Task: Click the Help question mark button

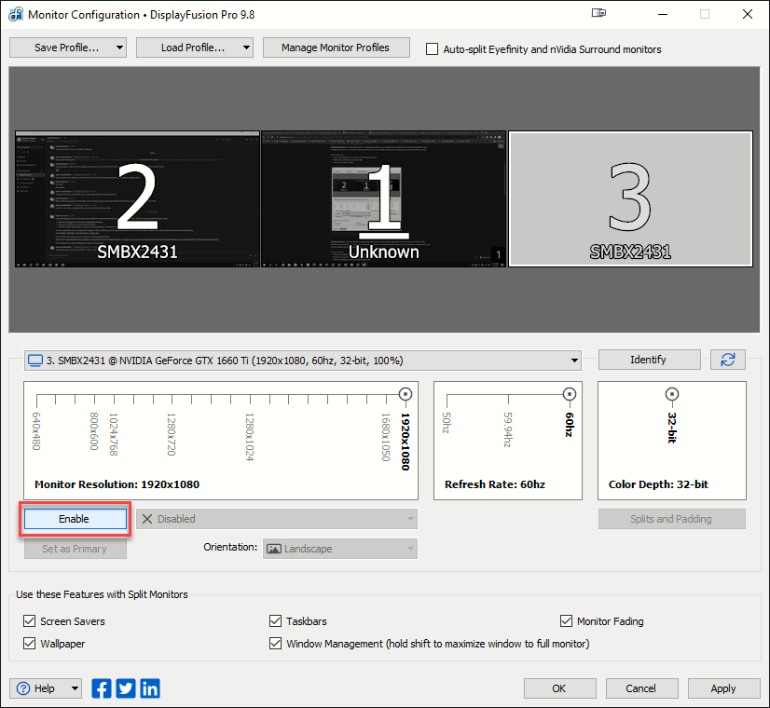Action: (35, 688)
